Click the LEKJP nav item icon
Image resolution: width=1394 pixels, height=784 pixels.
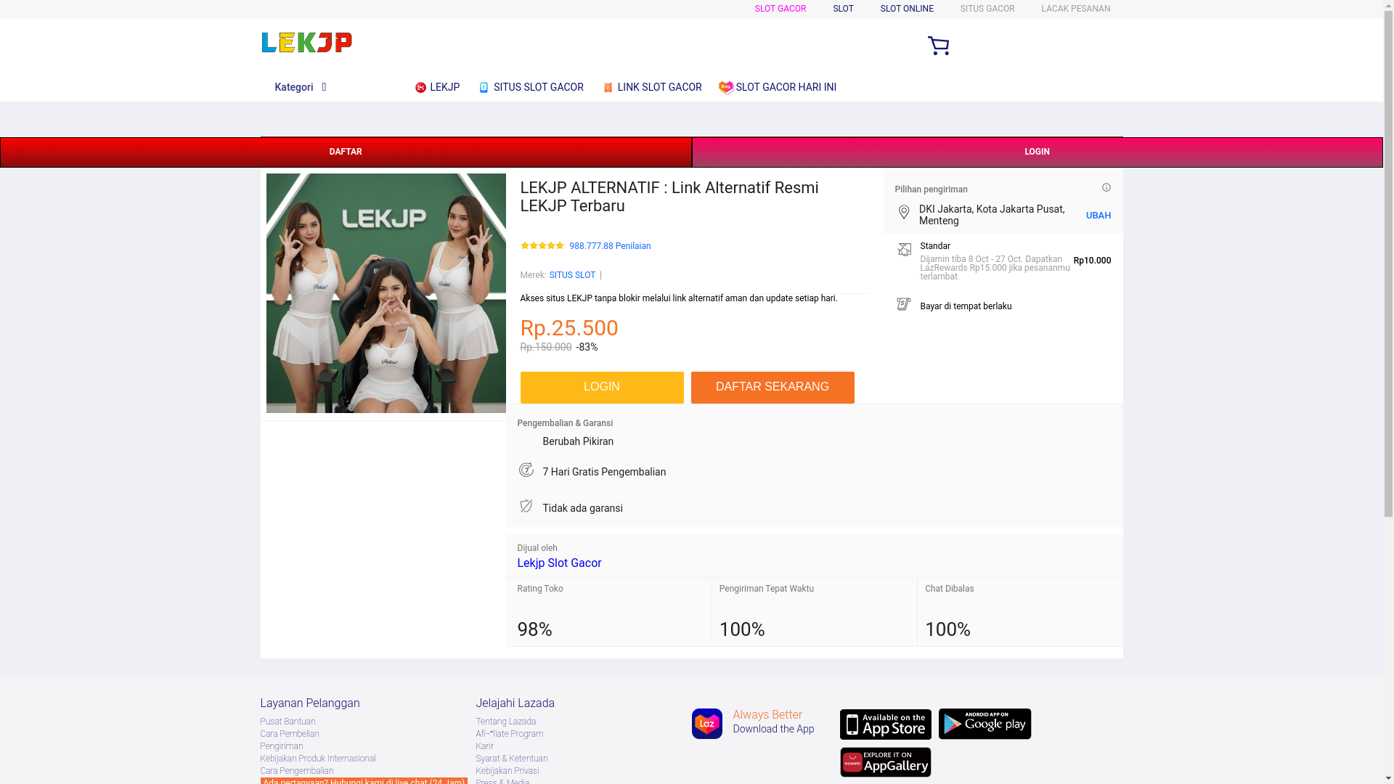click(420, 88)
